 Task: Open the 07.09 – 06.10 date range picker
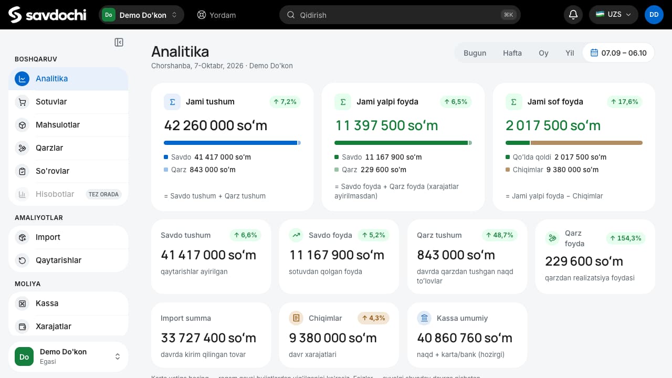[618, 53]
